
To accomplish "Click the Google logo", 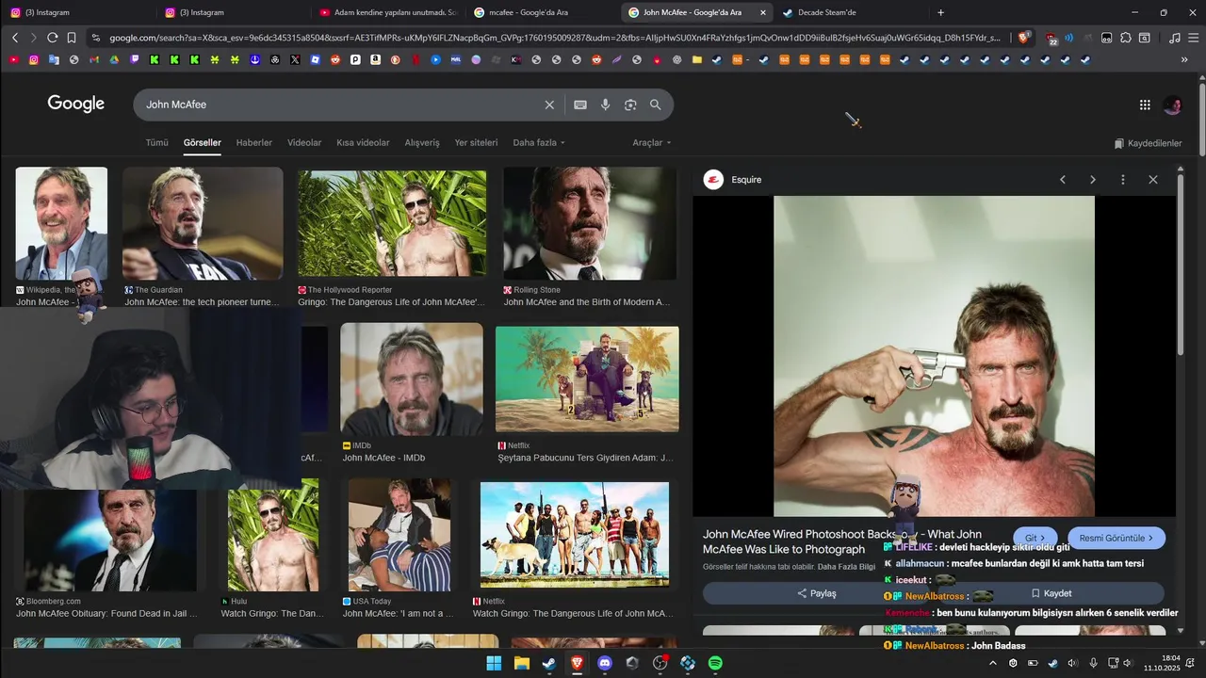I will click(76, 105).
